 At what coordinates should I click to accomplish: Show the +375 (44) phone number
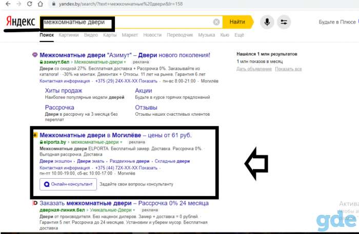[x=126, y=168]
